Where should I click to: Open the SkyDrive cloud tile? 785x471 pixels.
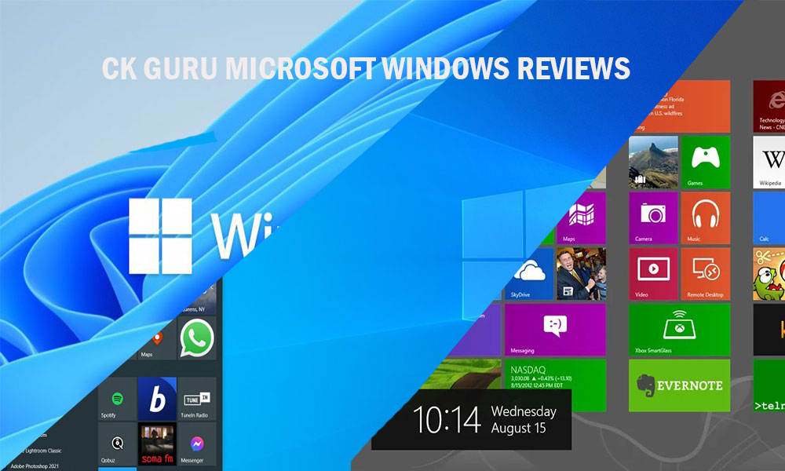[528, 274]
